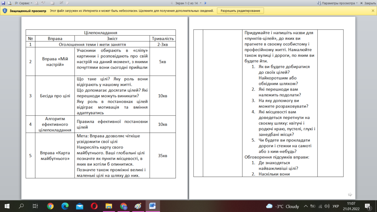377x212 pixels.
Task: Open the Mail app from the taskbar
Action: click(x=79, y=206)
